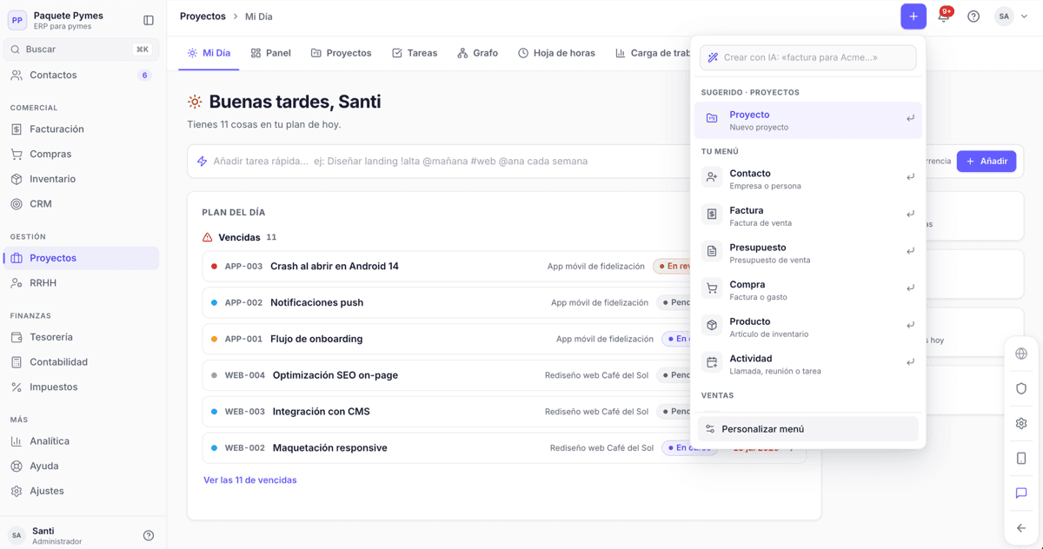This screenshot has height=549, width=1043.
Task: Choose Proyecto, Nuevo proyecto from create menu
Action: [x=807, y=120]
